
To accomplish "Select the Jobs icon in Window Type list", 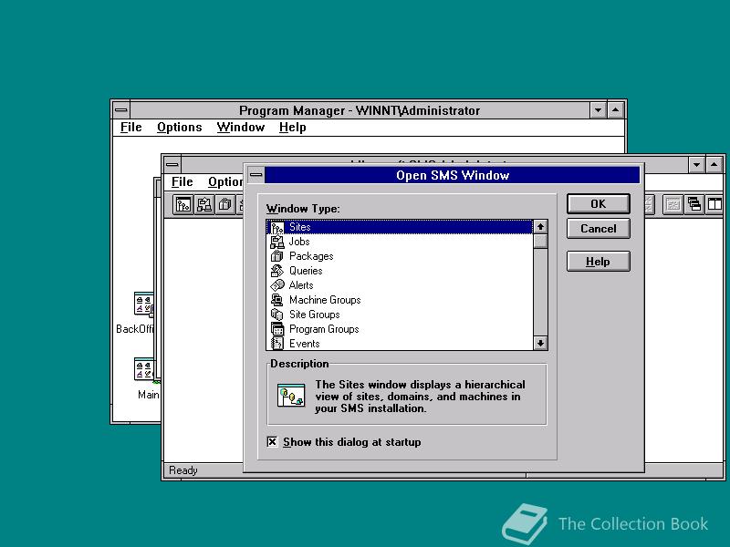I will [x=277, y=242].
